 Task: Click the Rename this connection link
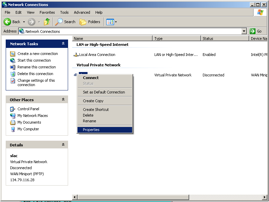[37, 67]
